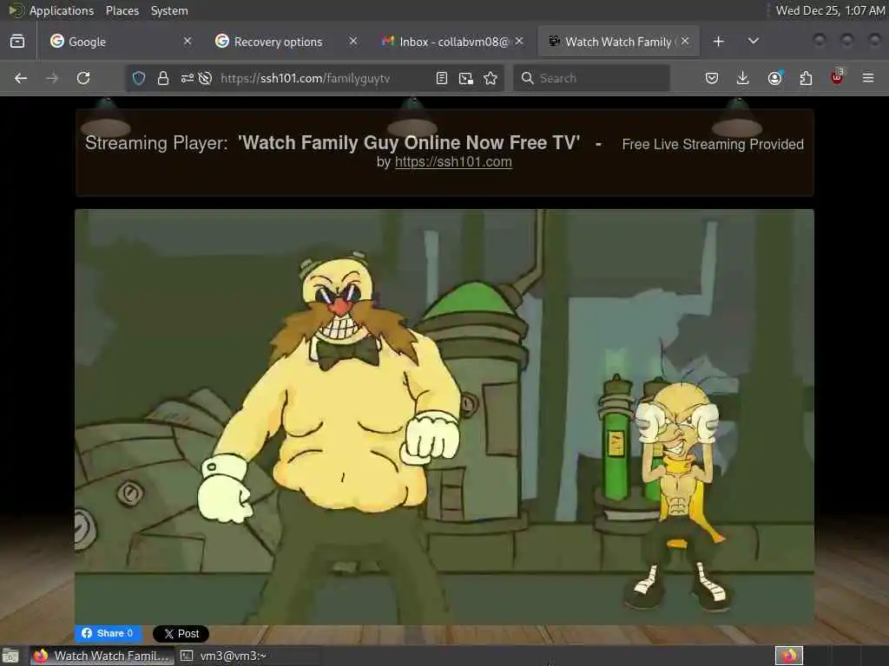Screen dimensions: 889x666
Task: Open the System menu
Action: [x=169, y=10]
